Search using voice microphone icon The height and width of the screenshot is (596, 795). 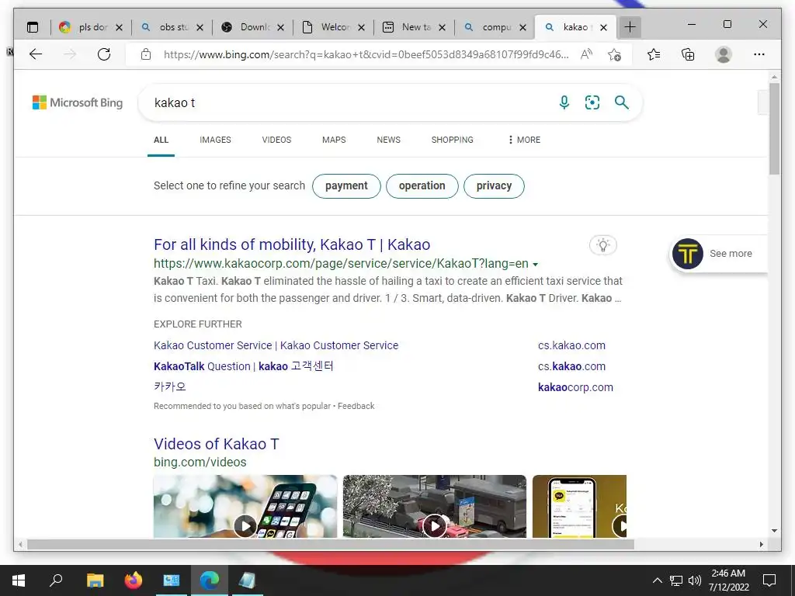click(564, 102)
